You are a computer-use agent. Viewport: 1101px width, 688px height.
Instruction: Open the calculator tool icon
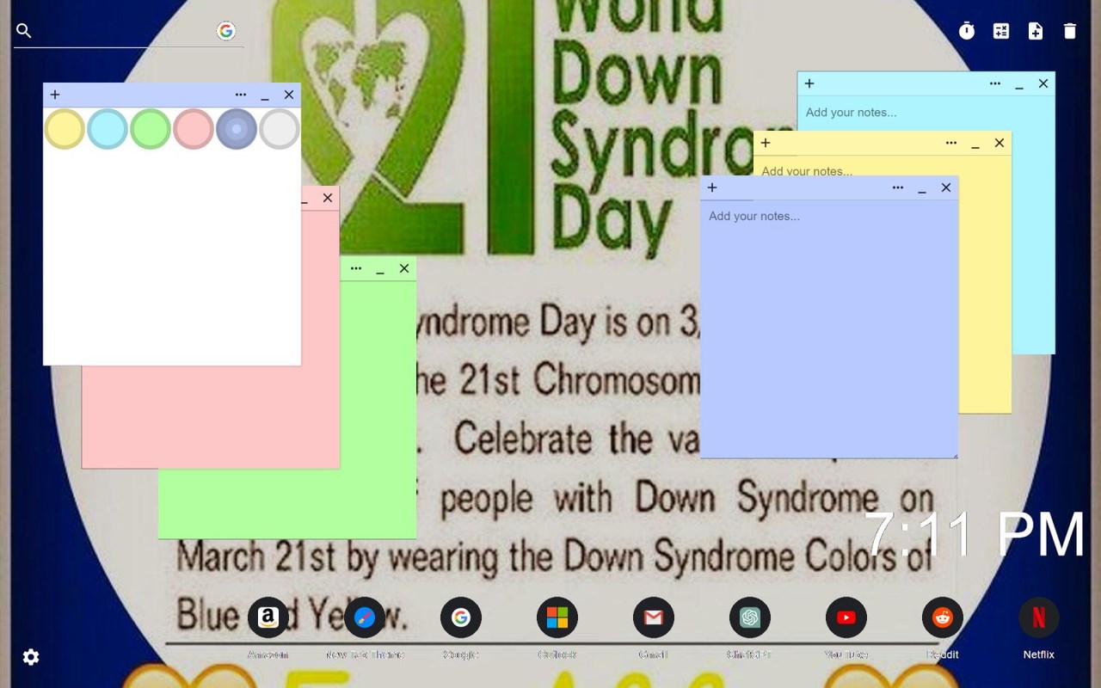click(1001, 31)
